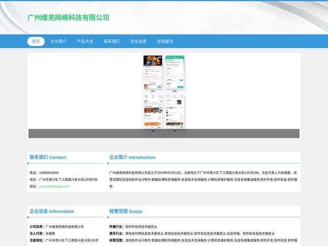Click the company title 广州维羌网络科技有限公司
The image size is (328, 246).
point(68,18)
